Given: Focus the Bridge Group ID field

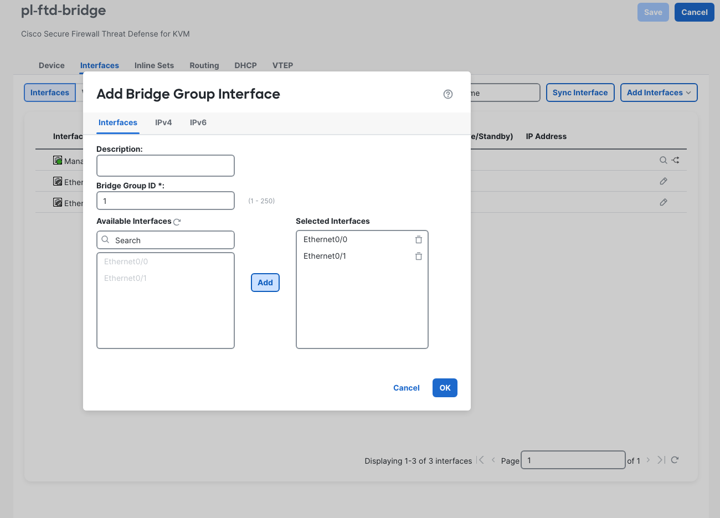Looking at the screenshot, I should coord(166,201).
